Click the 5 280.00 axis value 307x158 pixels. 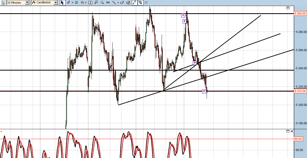(301, 32)
